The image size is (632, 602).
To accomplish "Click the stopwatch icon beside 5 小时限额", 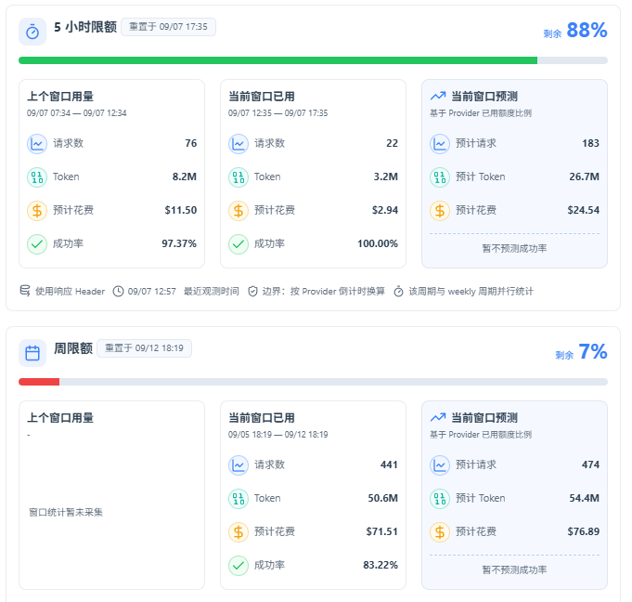I will pyautogui.click(x=32, y=32).
